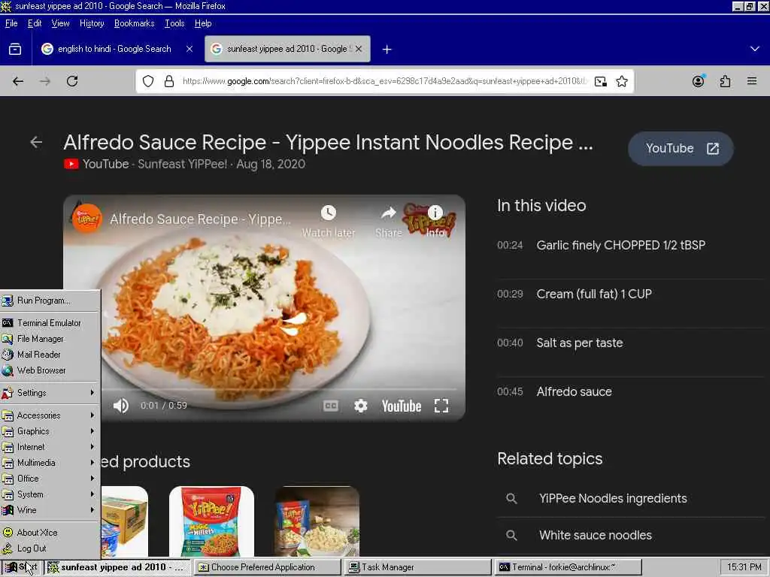Screen dimensions: 770x577
Task: Open the Firefox hamburger application menu
Action: [752, 81]
